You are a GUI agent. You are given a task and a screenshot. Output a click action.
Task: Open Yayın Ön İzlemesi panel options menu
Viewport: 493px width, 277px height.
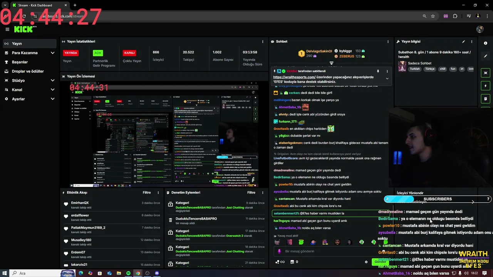pos(263,76)
